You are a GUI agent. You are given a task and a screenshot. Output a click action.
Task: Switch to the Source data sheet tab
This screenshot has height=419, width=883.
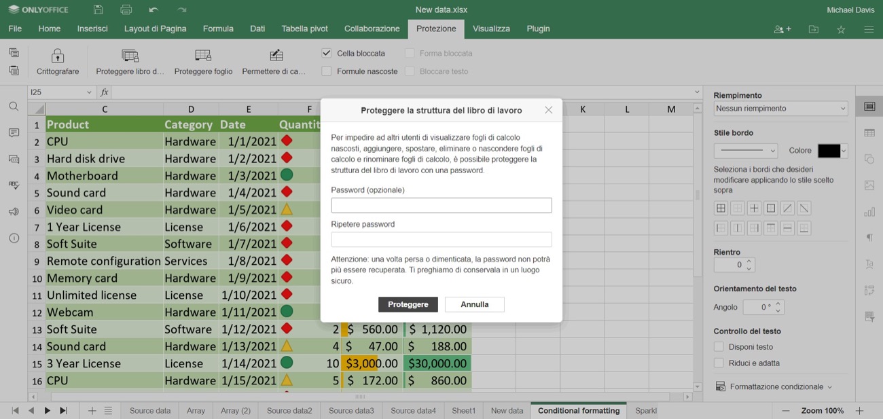pyautogui.click(x=150, y=411)
